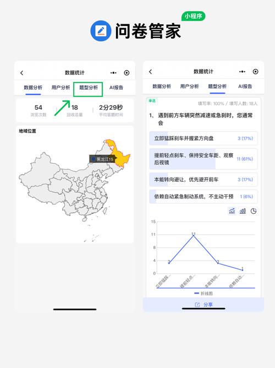The width and height of the screenshot is (275, 368).
Task: Select option 依赖自动紧急制动系统
Action: click(x=204, y=197)
